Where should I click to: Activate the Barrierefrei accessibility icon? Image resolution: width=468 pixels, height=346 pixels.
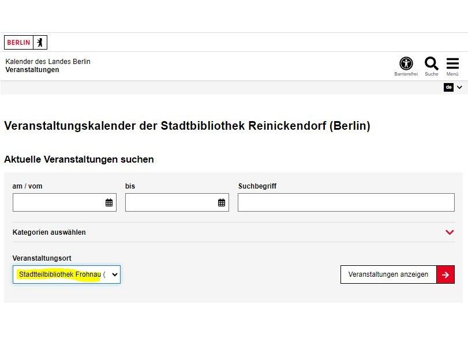[x=406, y=63]
